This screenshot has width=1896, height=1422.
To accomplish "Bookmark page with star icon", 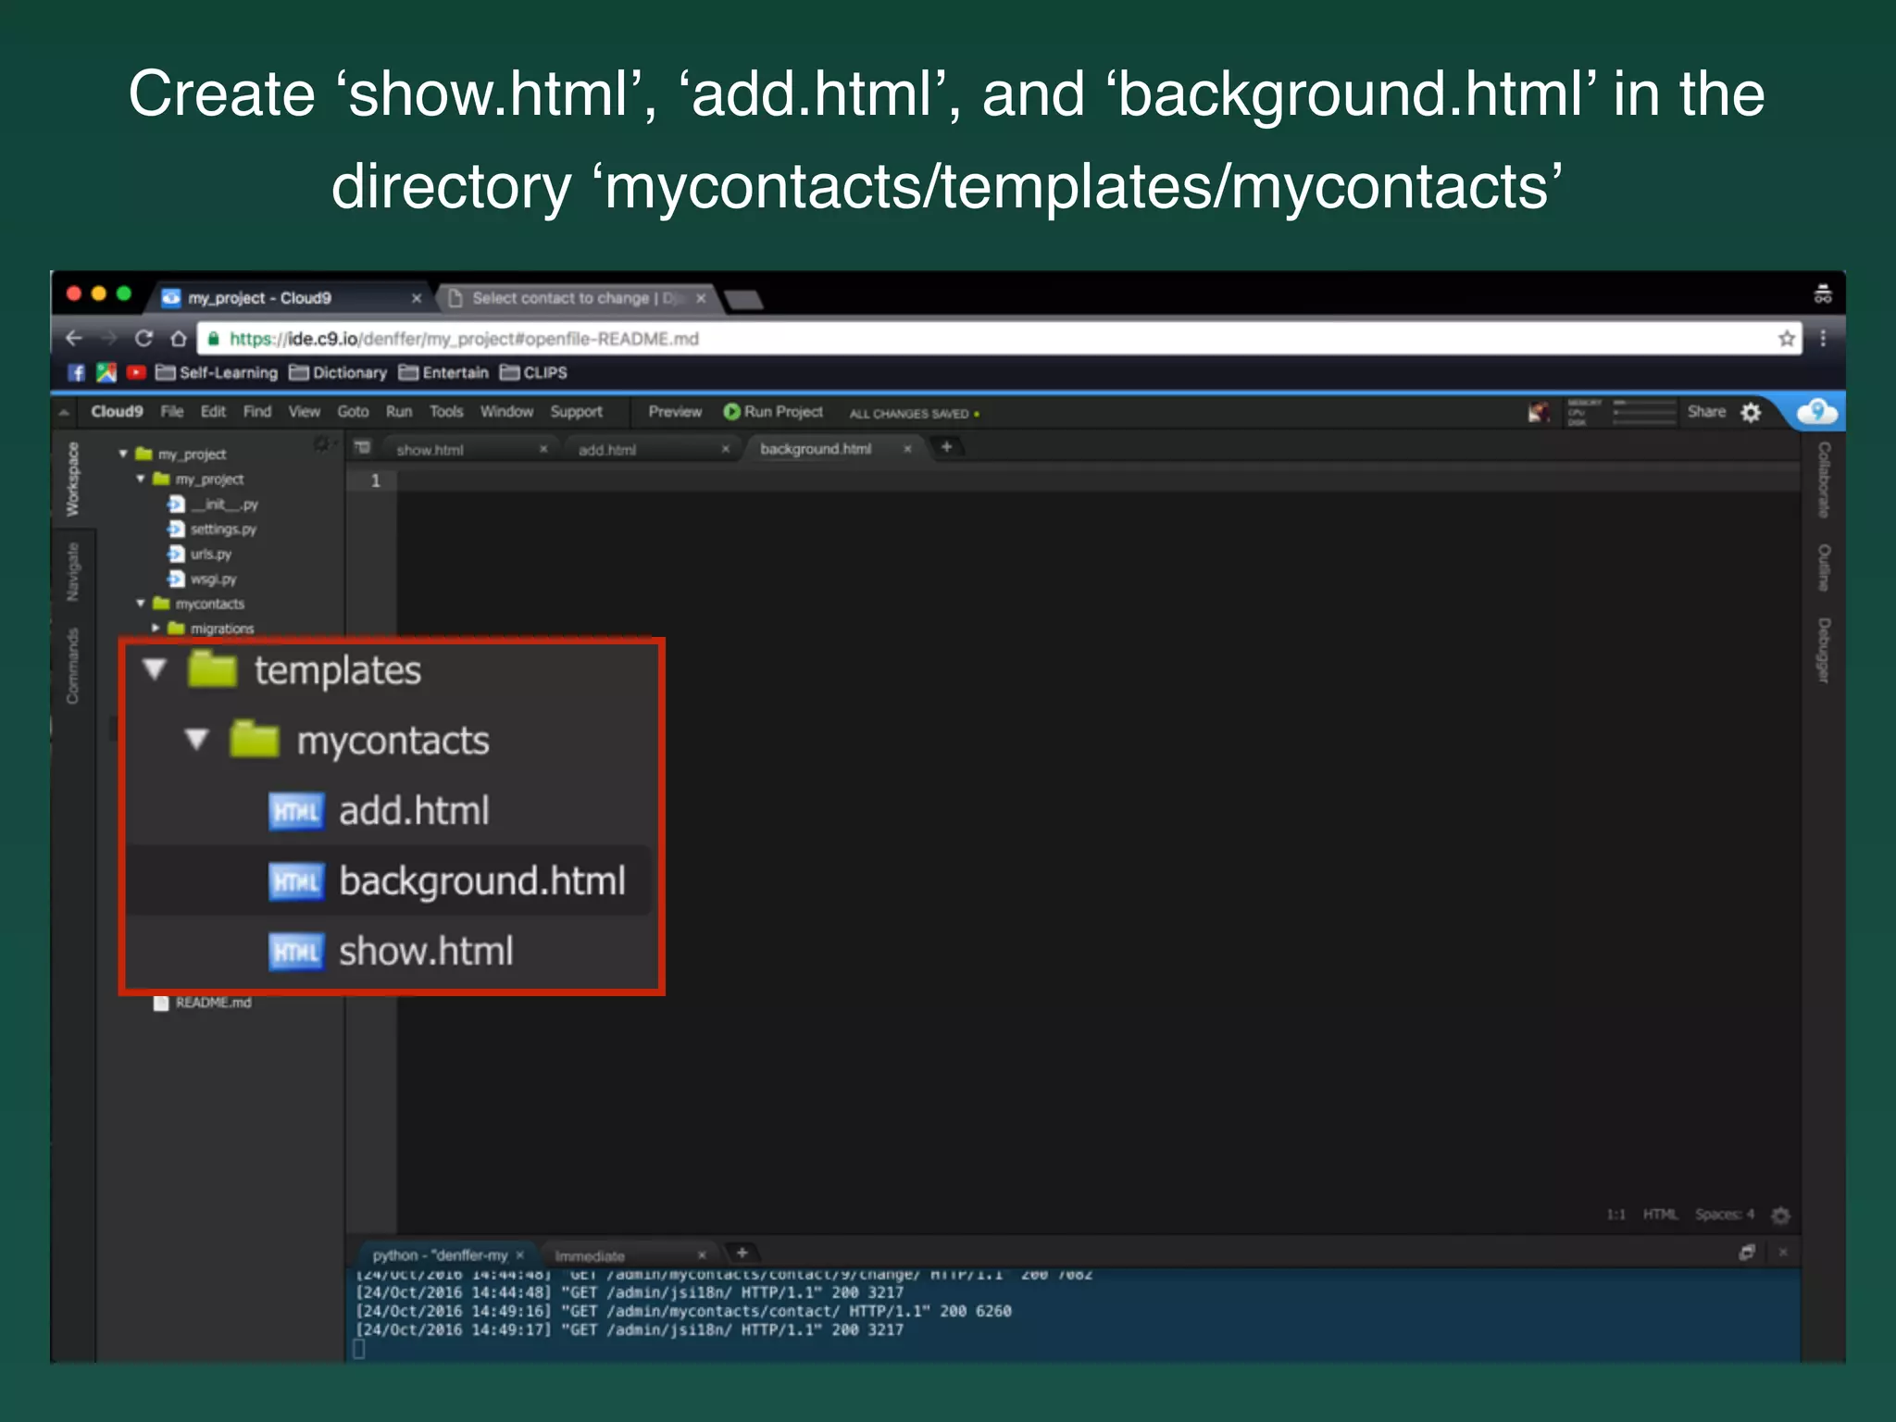I will click(x=1787, y=339).
